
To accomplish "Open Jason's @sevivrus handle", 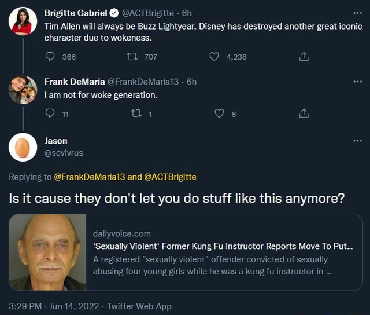I will (x=64, y=153).
